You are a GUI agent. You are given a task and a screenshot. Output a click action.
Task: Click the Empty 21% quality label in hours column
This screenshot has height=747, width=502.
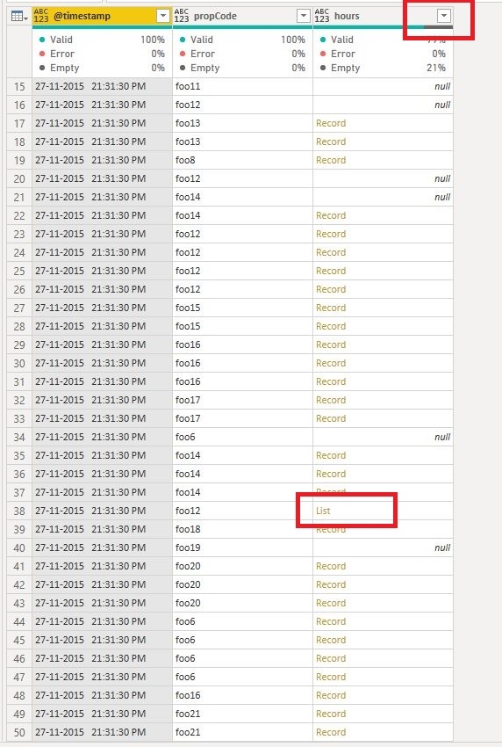pyautogui.click(x=383, y=69)
